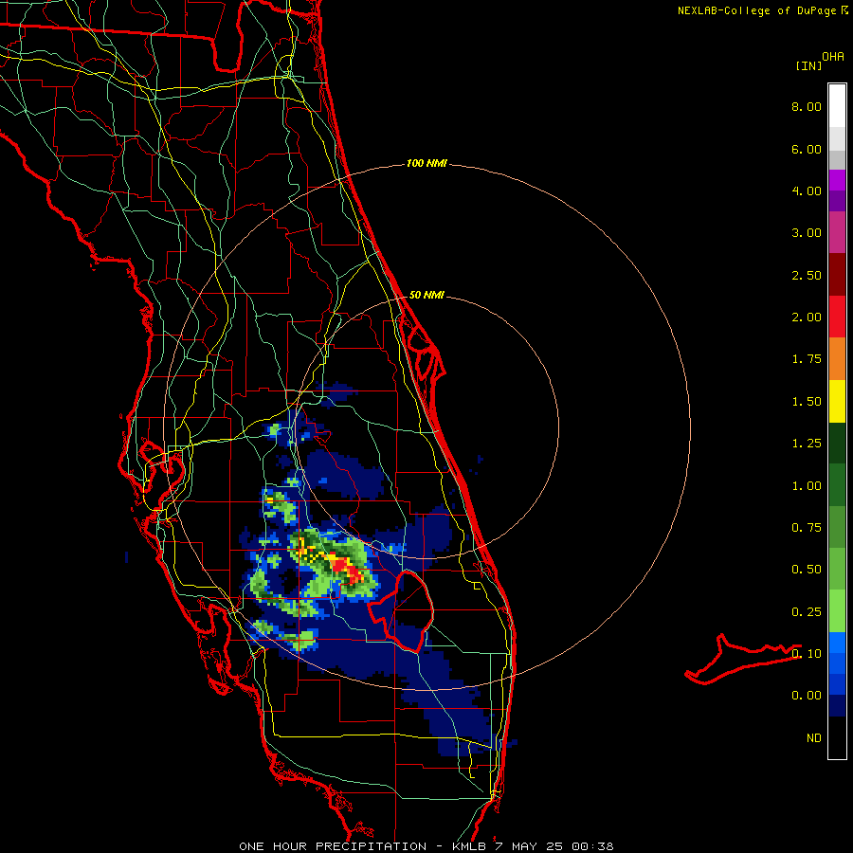Click the red swatch above 2.00

(x=837, y=317)
